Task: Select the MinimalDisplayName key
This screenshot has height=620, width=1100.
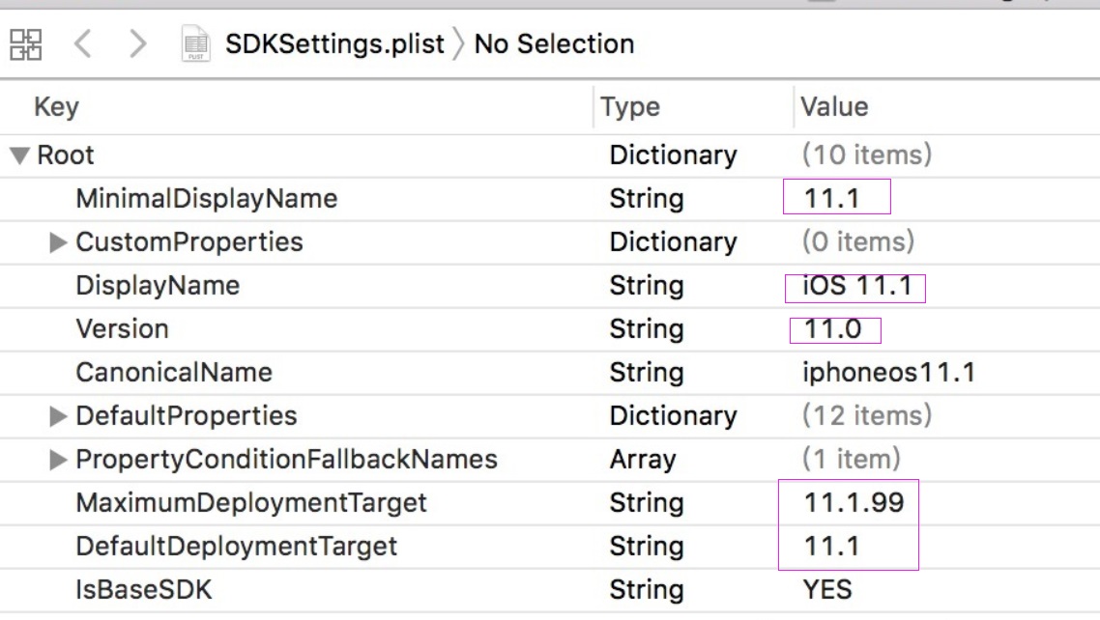Action: 207,198
